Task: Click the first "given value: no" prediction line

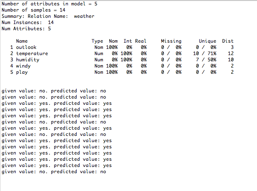Action: point(54,91)
